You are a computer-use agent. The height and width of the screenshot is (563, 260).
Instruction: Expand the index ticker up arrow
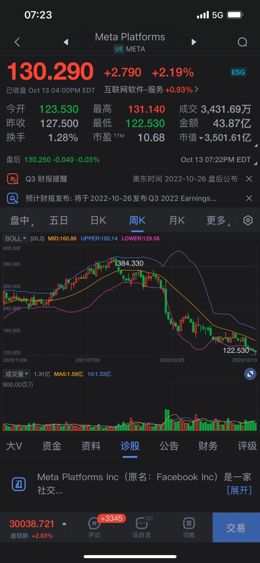click(64, 524)
